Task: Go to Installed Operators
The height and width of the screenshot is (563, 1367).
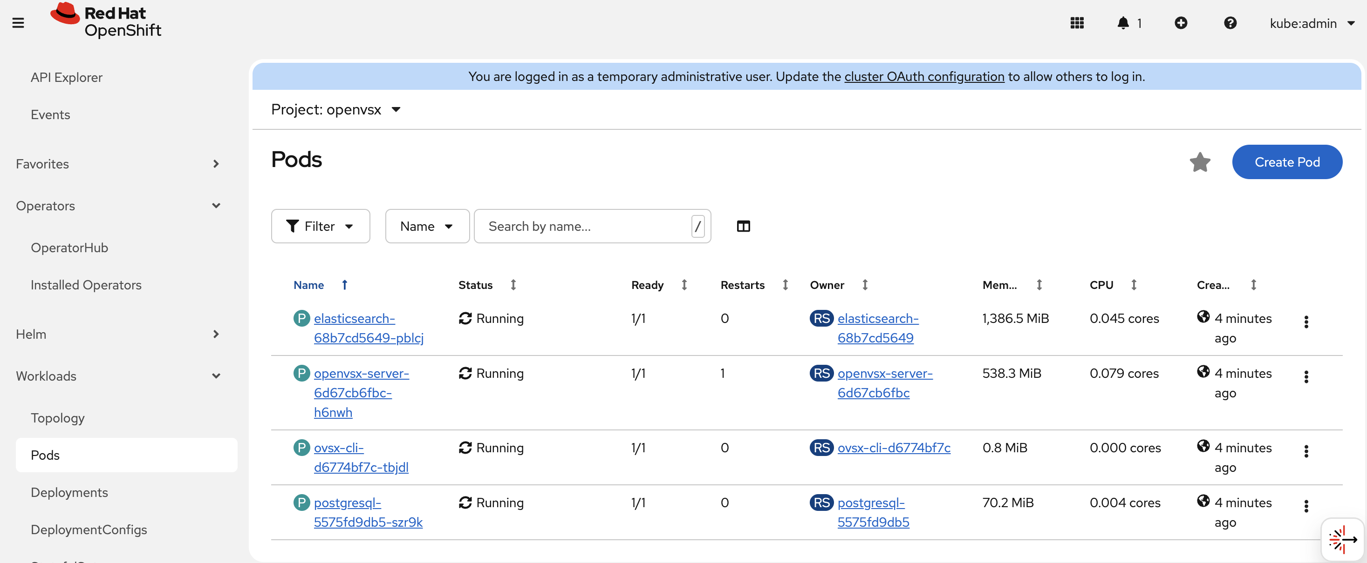Action: pyautogui.click(x=86, y=285)
